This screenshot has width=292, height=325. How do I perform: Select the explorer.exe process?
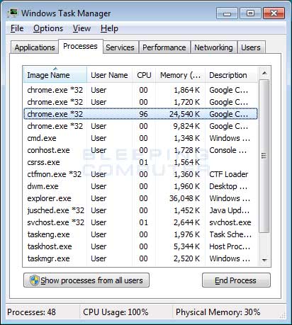(140, 198)
